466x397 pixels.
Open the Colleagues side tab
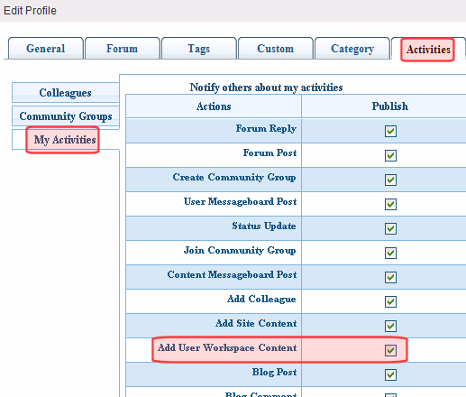66,93
